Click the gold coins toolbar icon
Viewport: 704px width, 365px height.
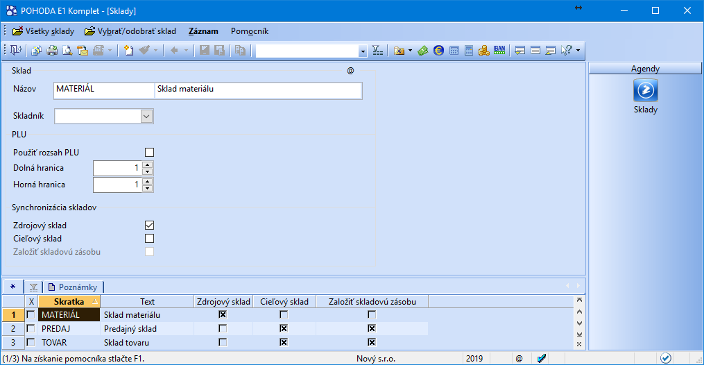484,51
